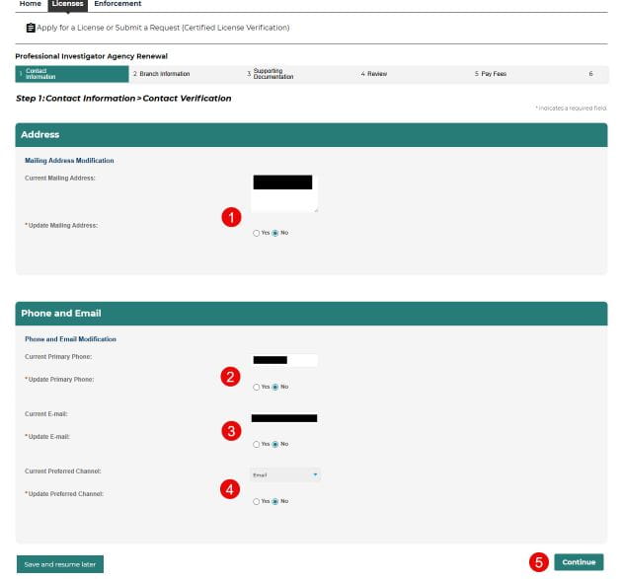
Task: Open the Current Preferred Channel dropdown
Action: pyautogui.click(x=285, y=474)
